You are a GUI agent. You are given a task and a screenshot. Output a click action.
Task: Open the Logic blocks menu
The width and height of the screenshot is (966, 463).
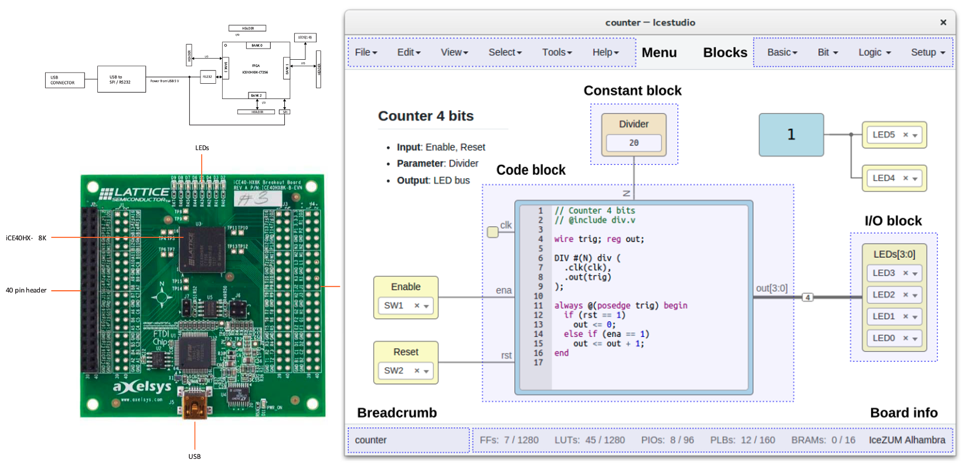875,52
